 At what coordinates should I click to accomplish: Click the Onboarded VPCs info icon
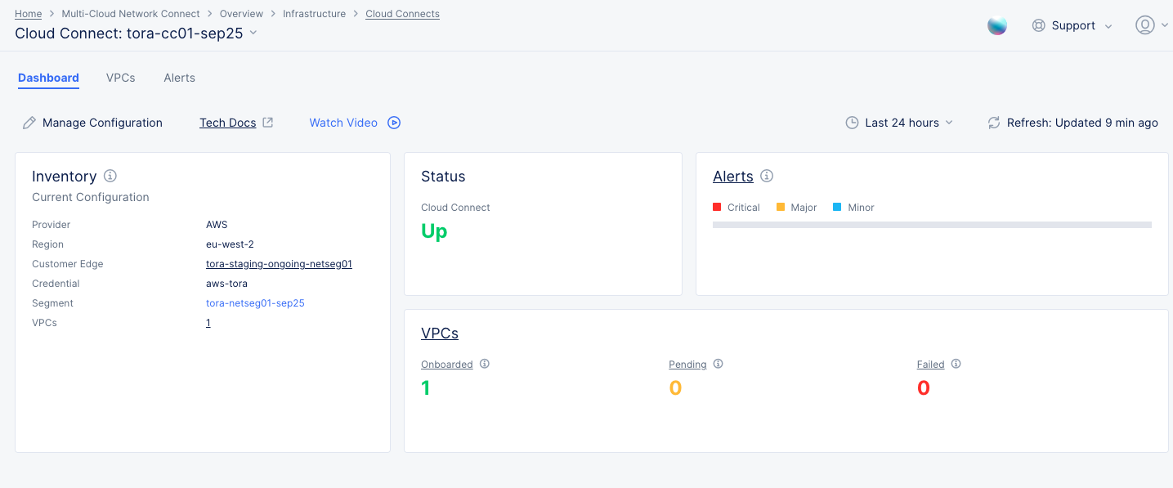pyautogui.click(x=485, y=364)
